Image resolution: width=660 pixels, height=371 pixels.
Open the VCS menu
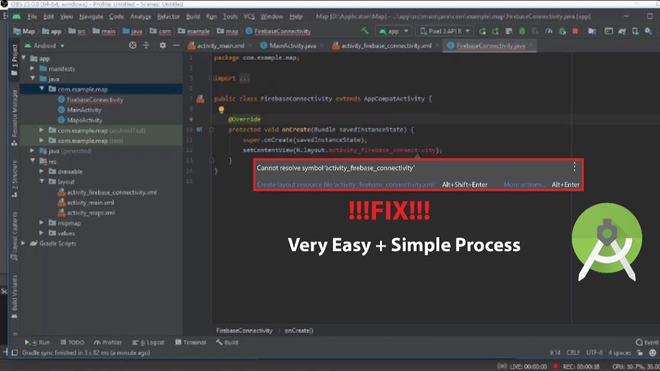(249, 16)
